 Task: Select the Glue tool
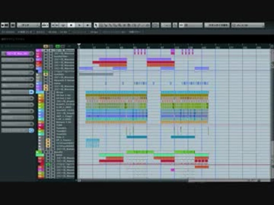point(110,25)
